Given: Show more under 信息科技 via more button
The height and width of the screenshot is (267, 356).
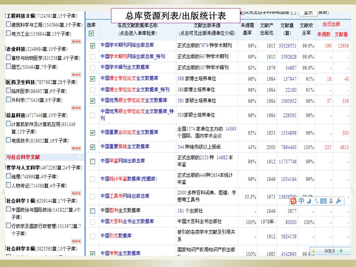Looking at the screenshot, I should pos(76,148).
